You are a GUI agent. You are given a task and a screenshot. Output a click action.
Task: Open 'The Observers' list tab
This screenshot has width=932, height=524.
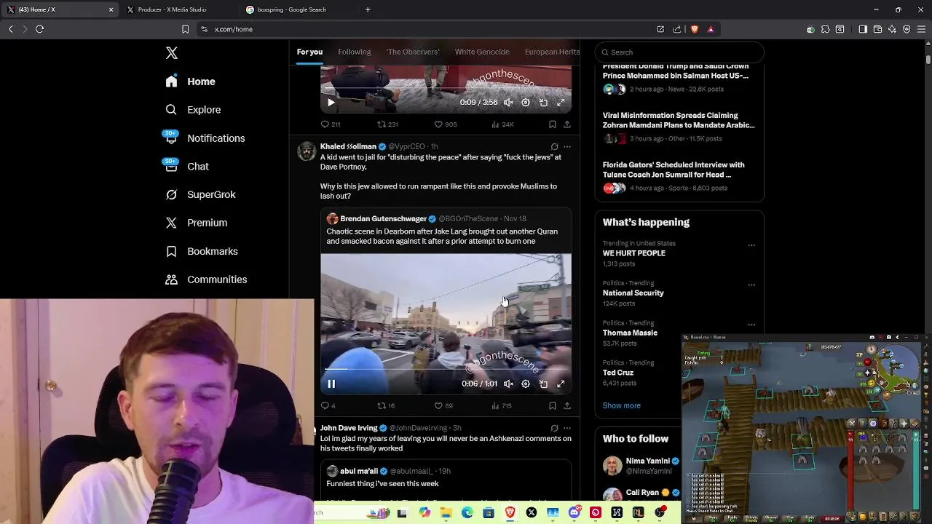tap(413, 52)
